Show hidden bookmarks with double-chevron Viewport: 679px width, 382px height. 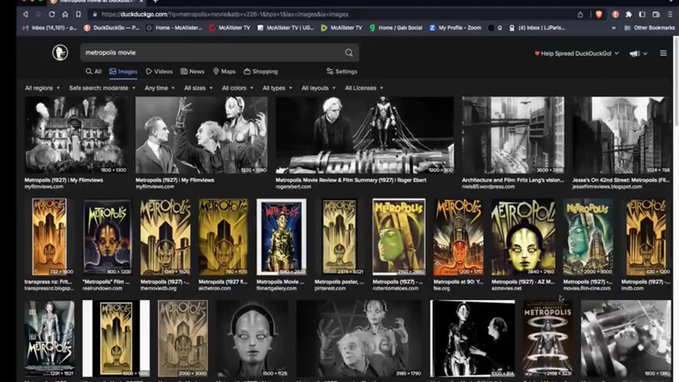pos(614,28)
